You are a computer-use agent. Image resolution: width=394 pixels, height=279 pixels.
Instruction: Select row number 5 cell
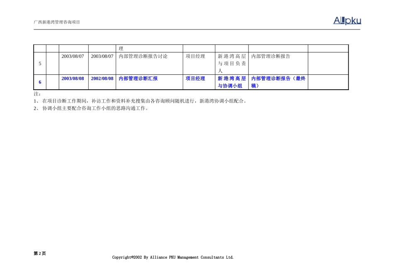[x=40, y=64]
